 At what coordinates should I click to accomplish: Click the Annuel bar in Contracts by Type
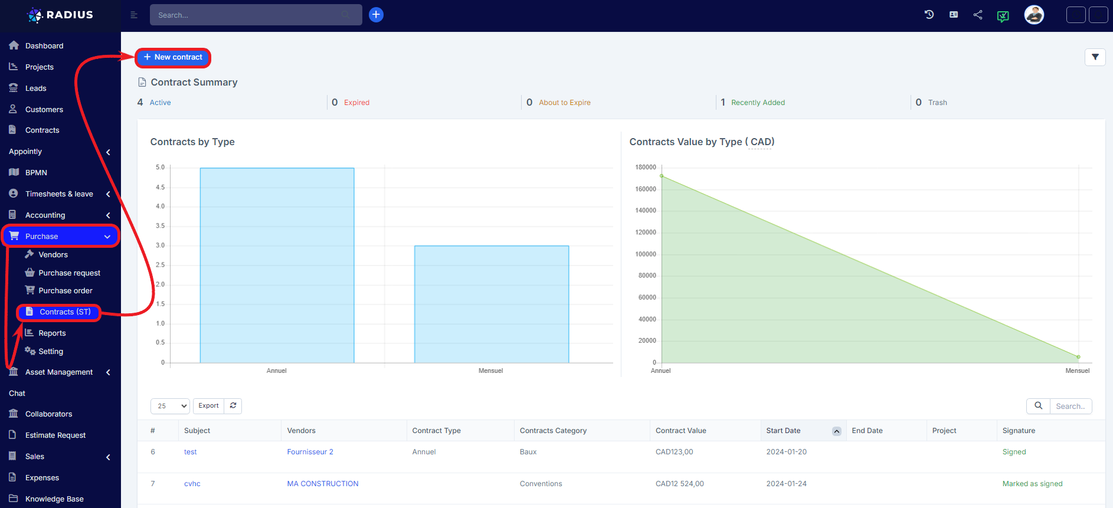tap(277, 266)
